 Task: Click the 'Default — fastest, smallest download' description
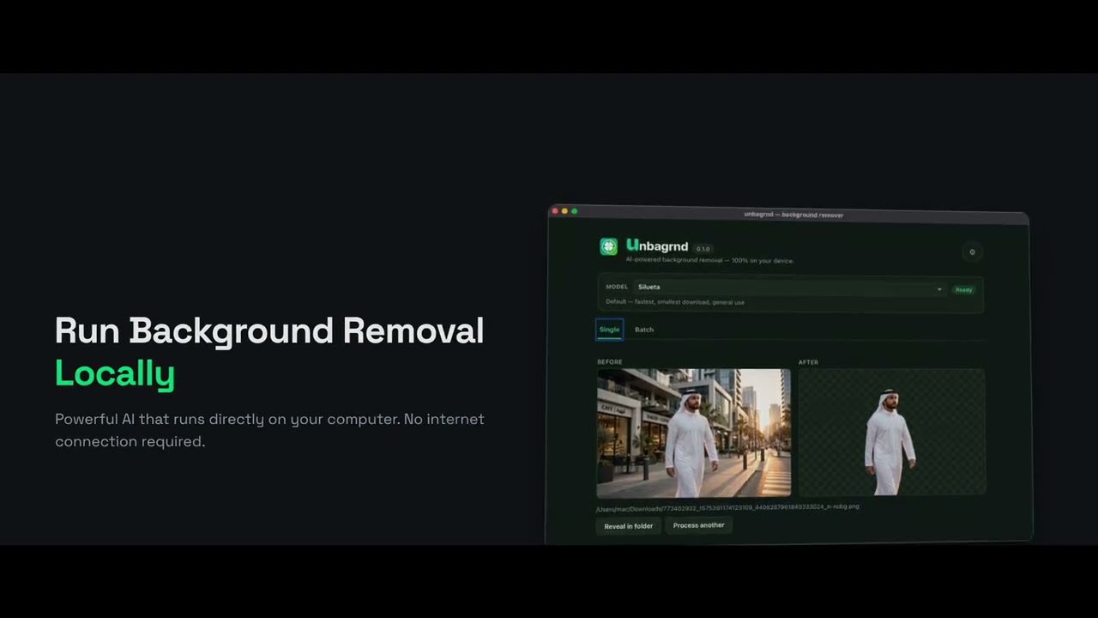click(x=675, y=302)
